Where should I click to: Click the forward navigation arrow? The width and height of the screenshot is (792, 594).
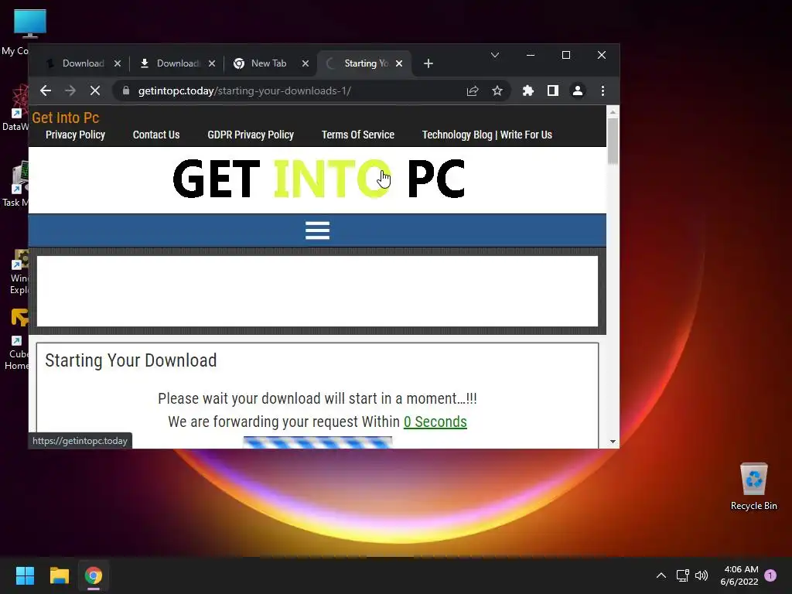[70, 91]
